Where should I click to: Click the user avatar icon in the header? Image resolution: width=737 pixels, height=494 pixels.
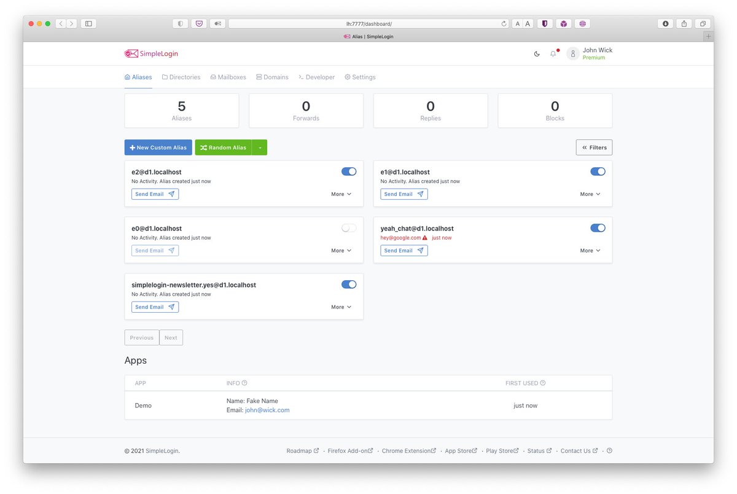tap(572, 53)
